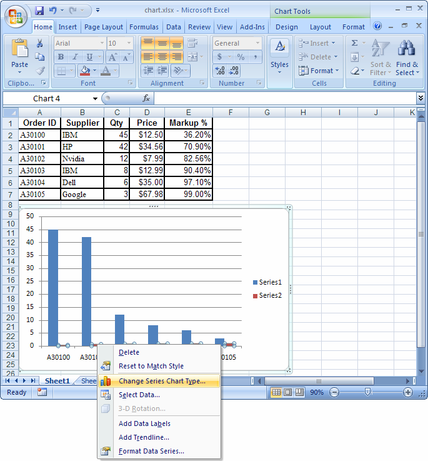Copy selection using the Copy icon
428x461 pixels.
[39, 57]
